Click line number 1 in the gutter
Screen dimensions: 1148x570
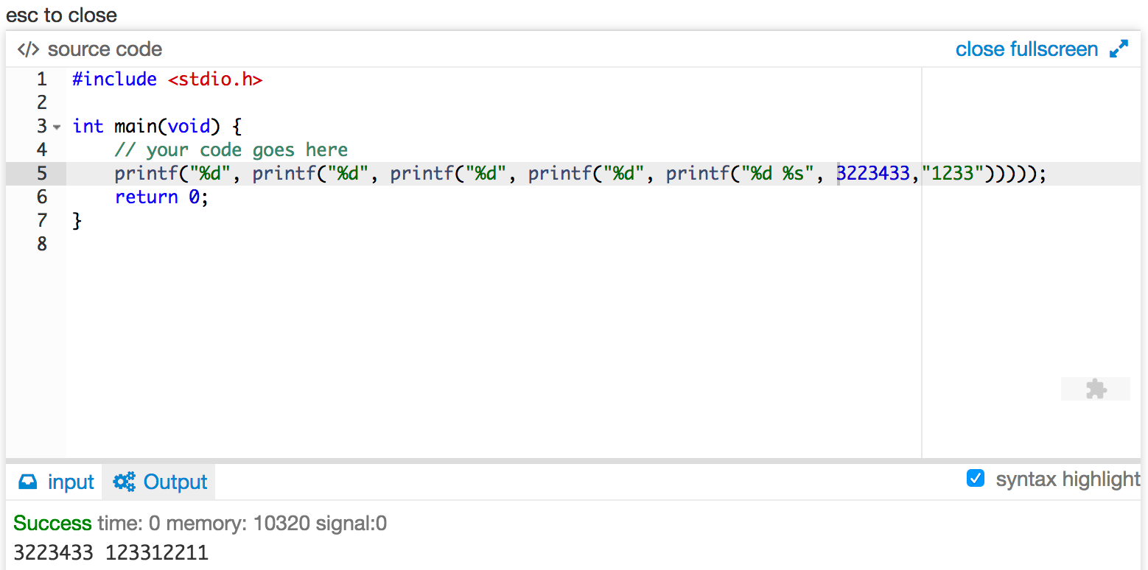pos(42,79)
